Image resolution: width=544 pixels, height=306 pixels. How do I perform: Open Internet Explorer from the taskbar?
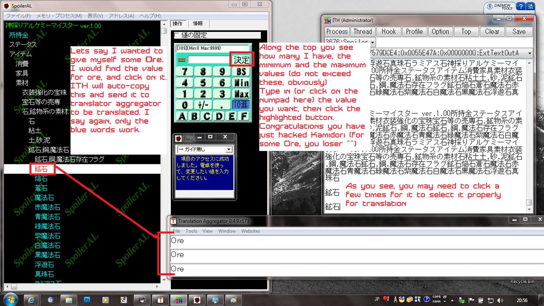(31, 300)
